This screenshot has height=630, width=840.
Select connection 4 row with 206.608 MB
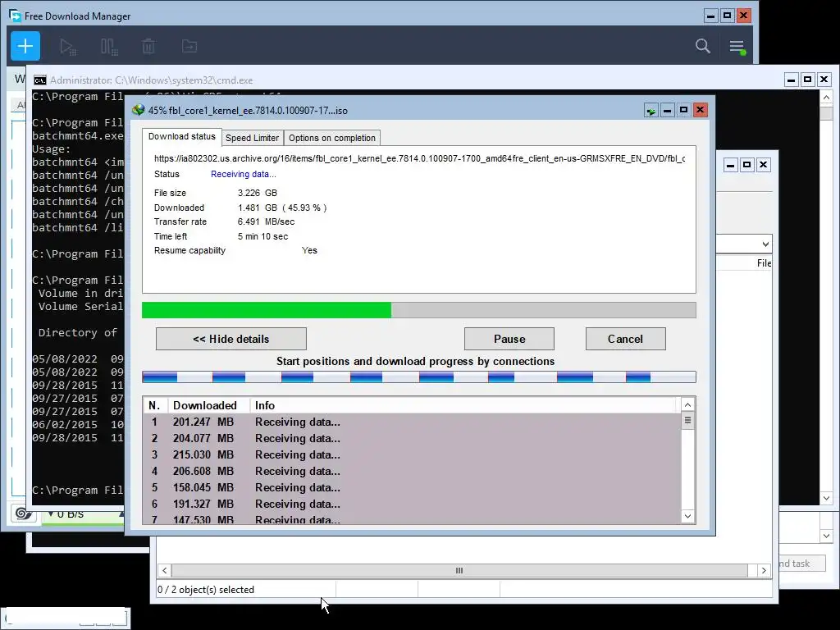click(x=412, y=472)
